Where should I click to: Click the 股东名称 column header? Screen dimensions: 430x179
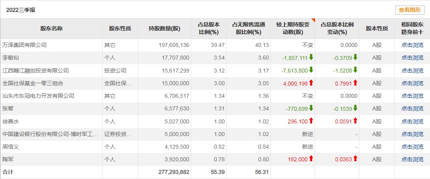[51, 28]
